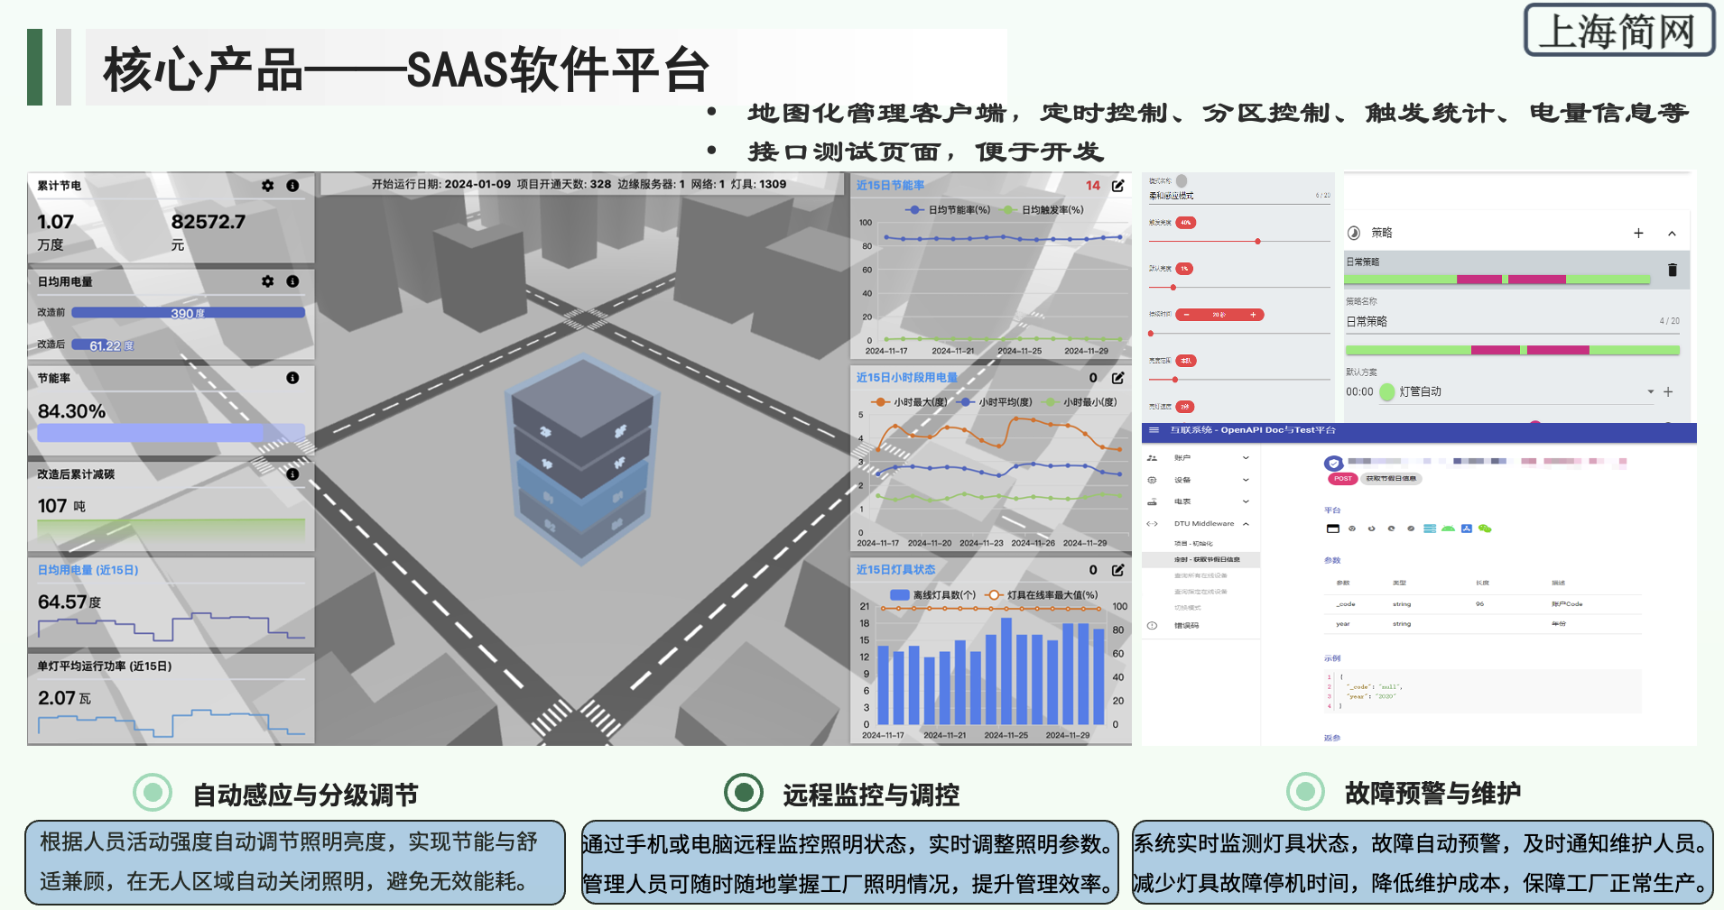Viewport: 1724px width, 910px height.
Task: Click info icon in 日均用电量 panel
Action: coord(292,281)
